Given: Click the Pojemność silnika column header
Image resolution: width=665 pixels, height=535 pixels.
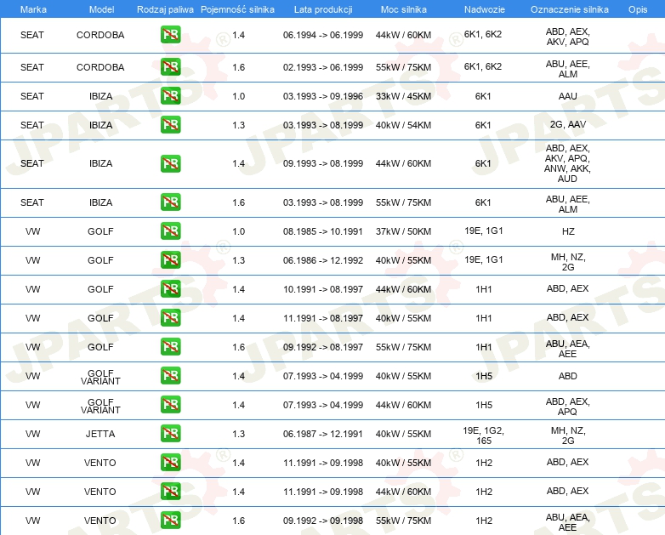Looking at the screenshot, I should pyautogui.click(x=237, y=9).
